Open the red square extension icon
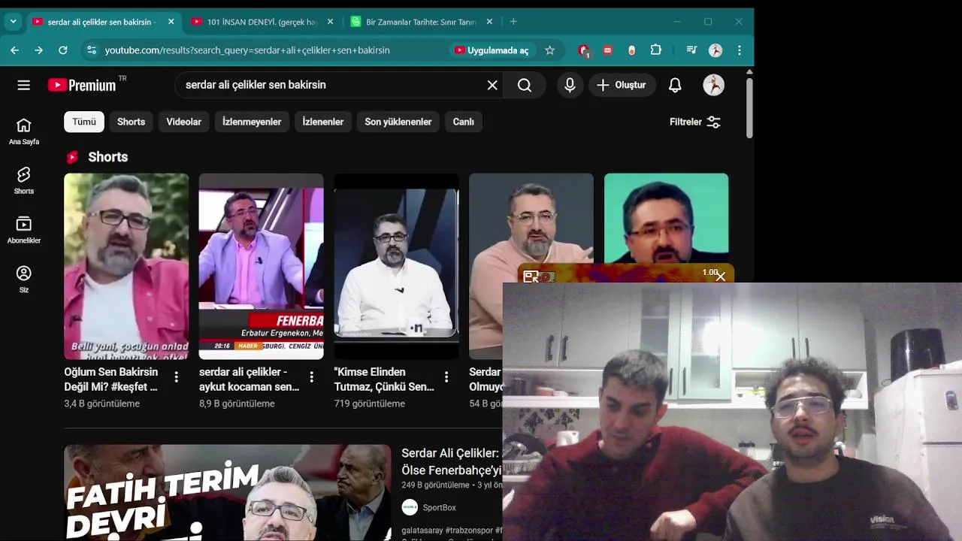This screenshot has width=962, height=541. coord(607,50)
